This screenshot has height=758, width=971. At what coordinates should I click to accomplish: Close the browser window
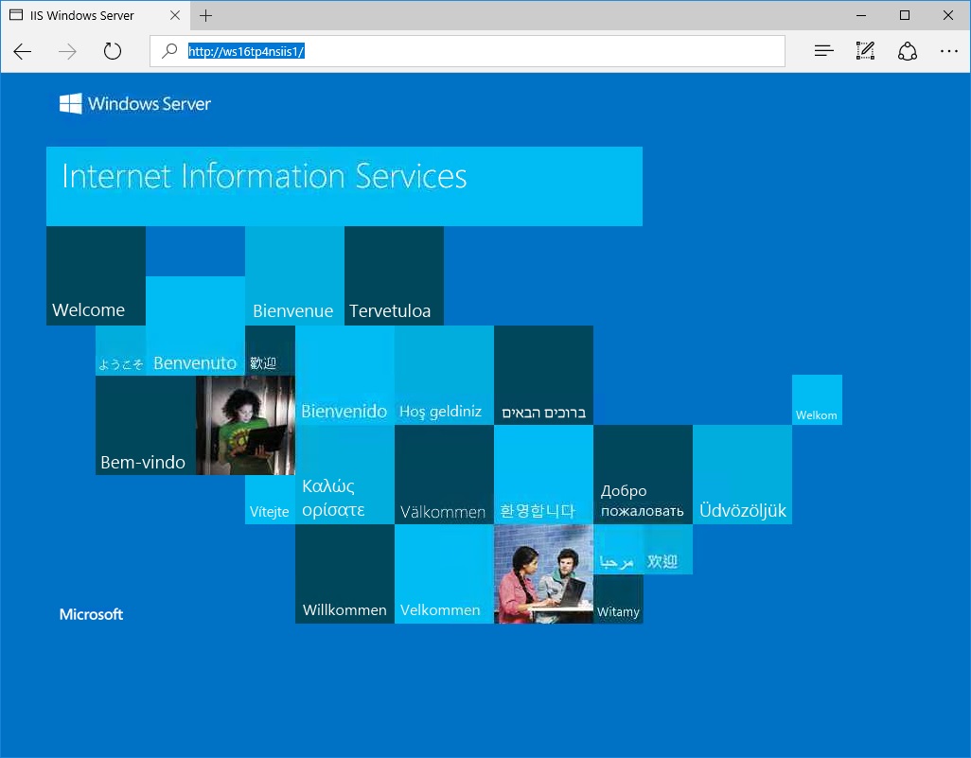[x=948, y=15]
